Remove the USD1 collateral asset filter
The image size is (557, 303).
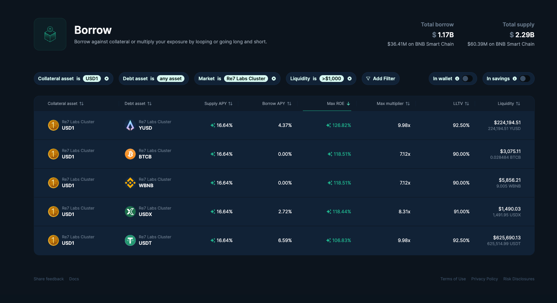[x=107, y=79]
